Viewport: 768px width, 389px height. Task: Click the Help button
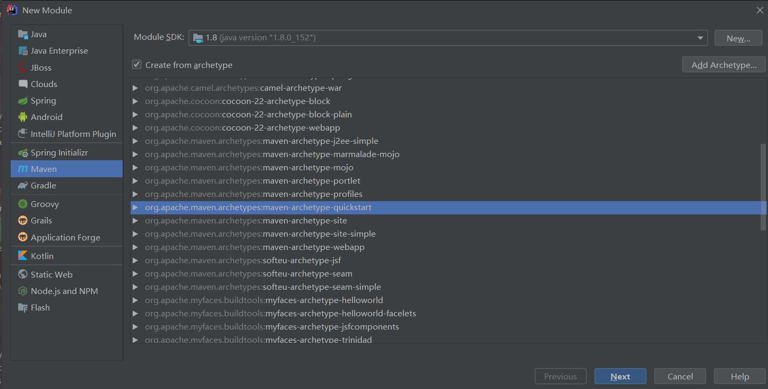(739, 376)
